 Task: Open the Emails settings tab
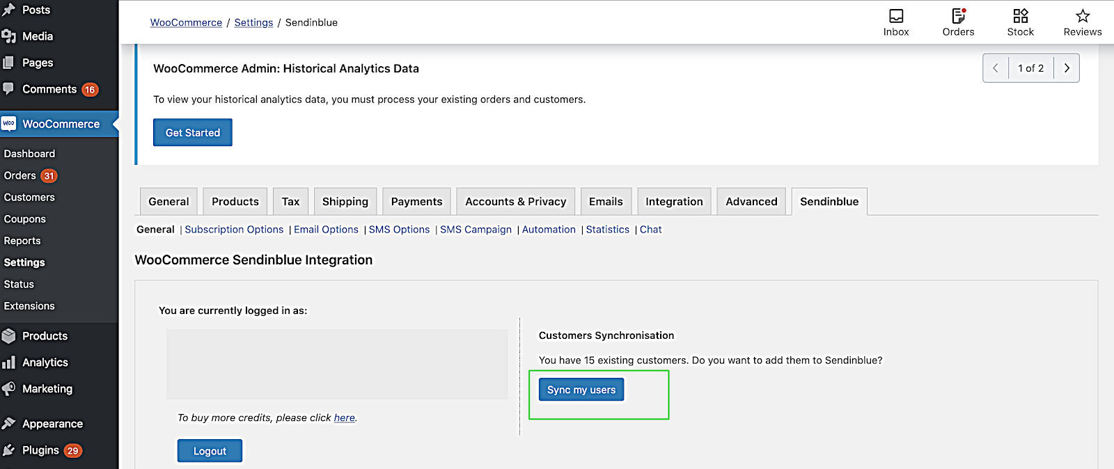pos(606,201)
